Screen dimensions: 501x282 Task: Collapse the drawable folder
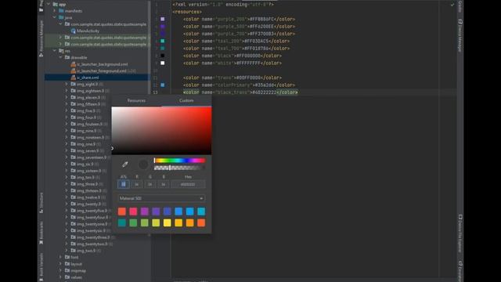(61, 57)
